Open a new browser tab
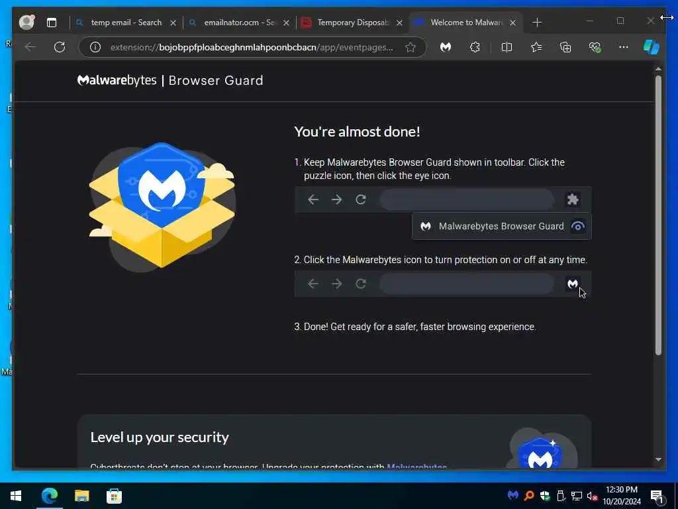678x509 pixels. point(537,23)
